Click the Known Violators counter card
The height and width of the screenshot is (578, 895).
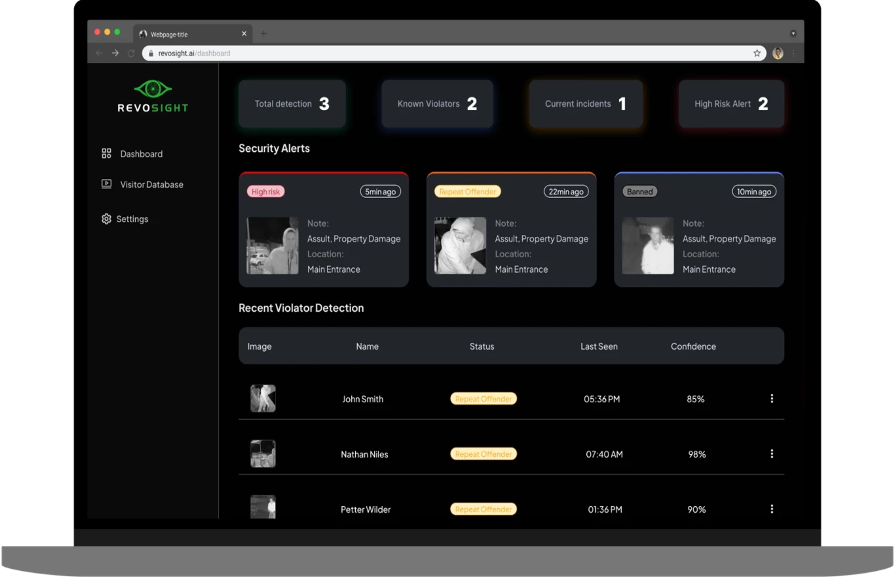click(x=437, y=104)
